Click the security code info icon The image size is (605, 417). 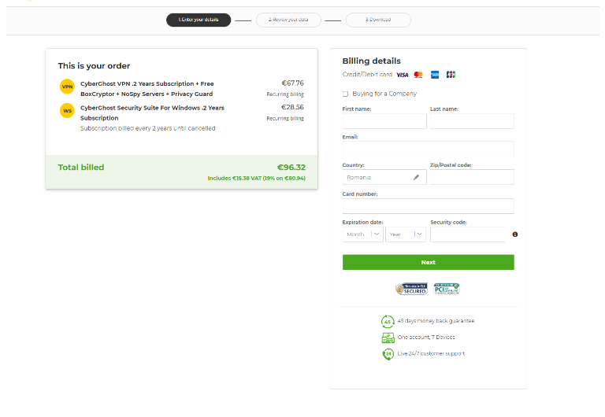pyautogui.click(x=515, y=234)
